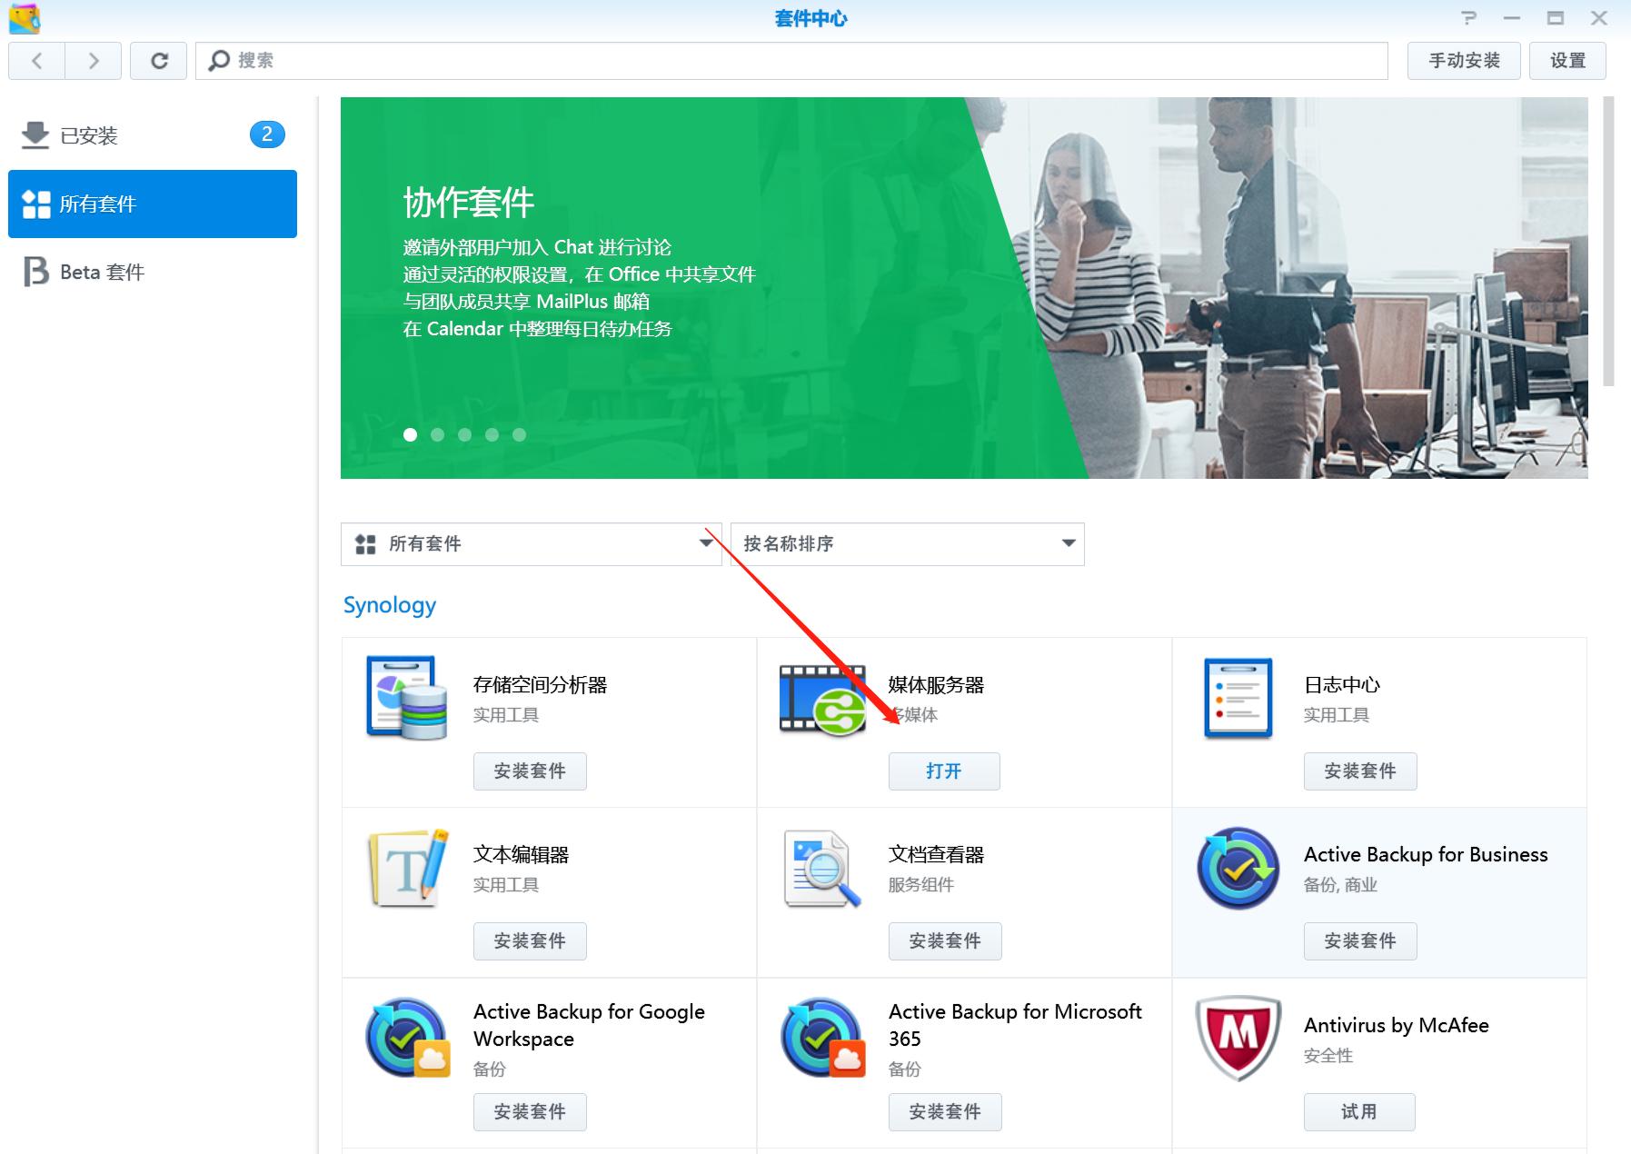Open the 所有套件 category filter dropdown
Image resolution: width=1631 pixels, height=1154 pixels.
click(531, 543)
